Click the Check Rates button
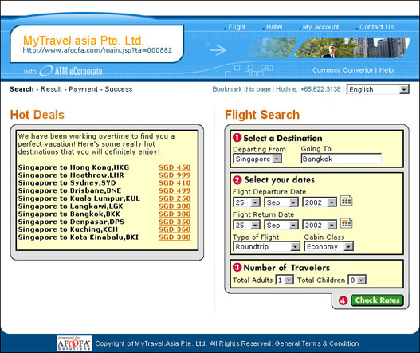420x353 pixels. pos(377,300)
